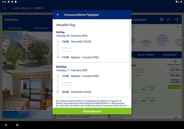Image resolution: width=184 pixels, height=129 pixels.
Task: Tap the Android back navigation button
Action: click(6, 125)
